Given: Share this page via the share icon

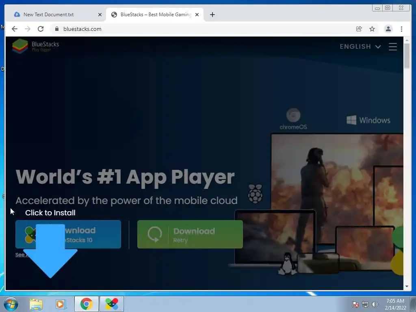Looking at the screenshot, I should coord(359,29).
